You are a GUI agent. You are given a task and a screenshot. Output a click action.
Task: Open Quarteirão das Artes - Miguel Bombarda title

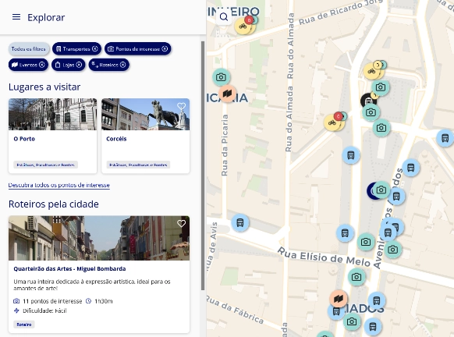[69, 268]
